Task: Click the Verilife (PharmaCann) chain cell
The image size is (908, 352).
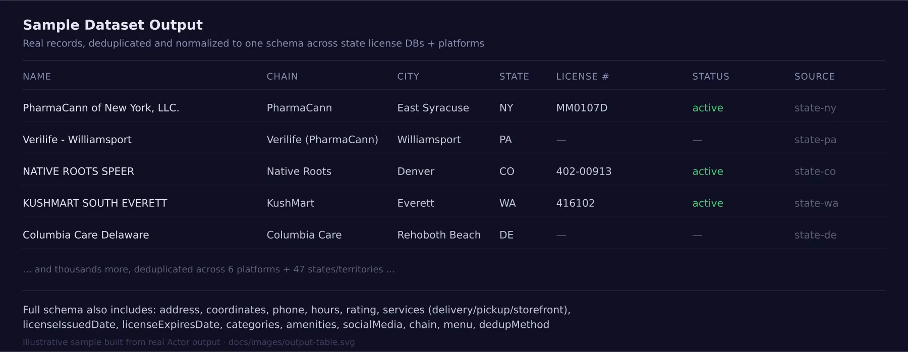Action: (x=322, y=140)
